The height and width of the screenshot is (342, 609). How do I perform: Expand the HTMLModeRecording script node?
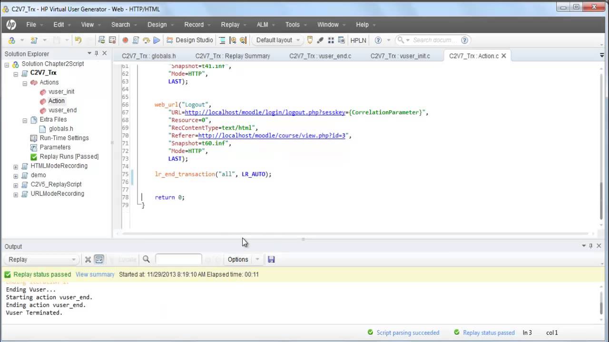[16, 166]
